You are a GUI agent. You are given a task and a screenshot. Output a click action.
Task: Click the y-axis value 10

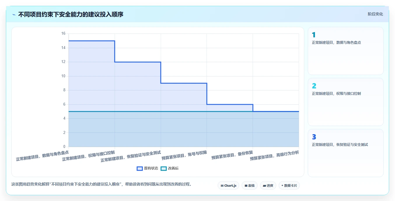click(x=63, y=76)
